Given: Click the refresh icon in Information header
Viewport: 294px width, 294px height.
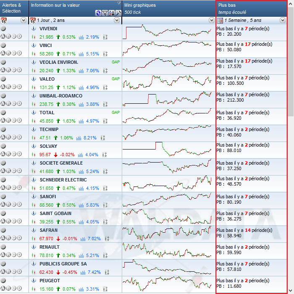Looking at the screenshot, I should [98, 13].
